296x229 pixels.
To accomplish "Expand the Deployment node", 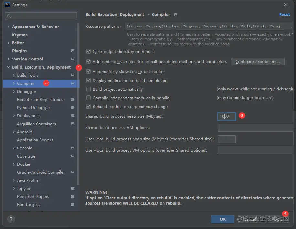I will 14,116.
